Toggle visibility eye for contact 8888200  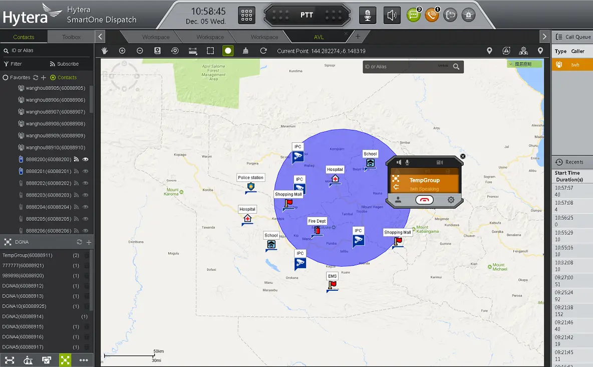pos(86,159)
